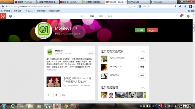Click the +1 button on the post
Screen dimensions: 195x109
point(49,95)
